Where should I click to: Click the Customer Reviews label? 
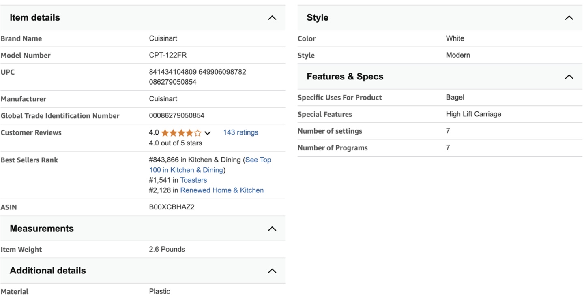click(x=31, y=133)
